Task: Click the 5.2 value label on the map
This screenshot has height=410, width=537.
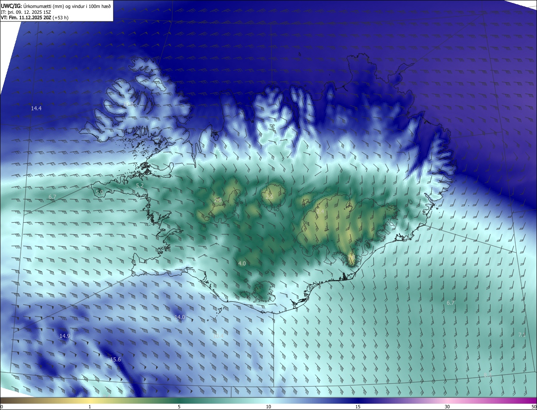Action: tap(140, 185)
